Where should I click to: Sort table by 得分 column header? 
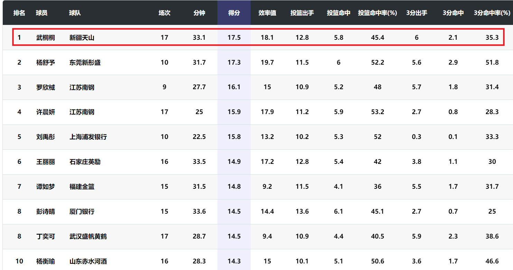[x=234, y=13]
